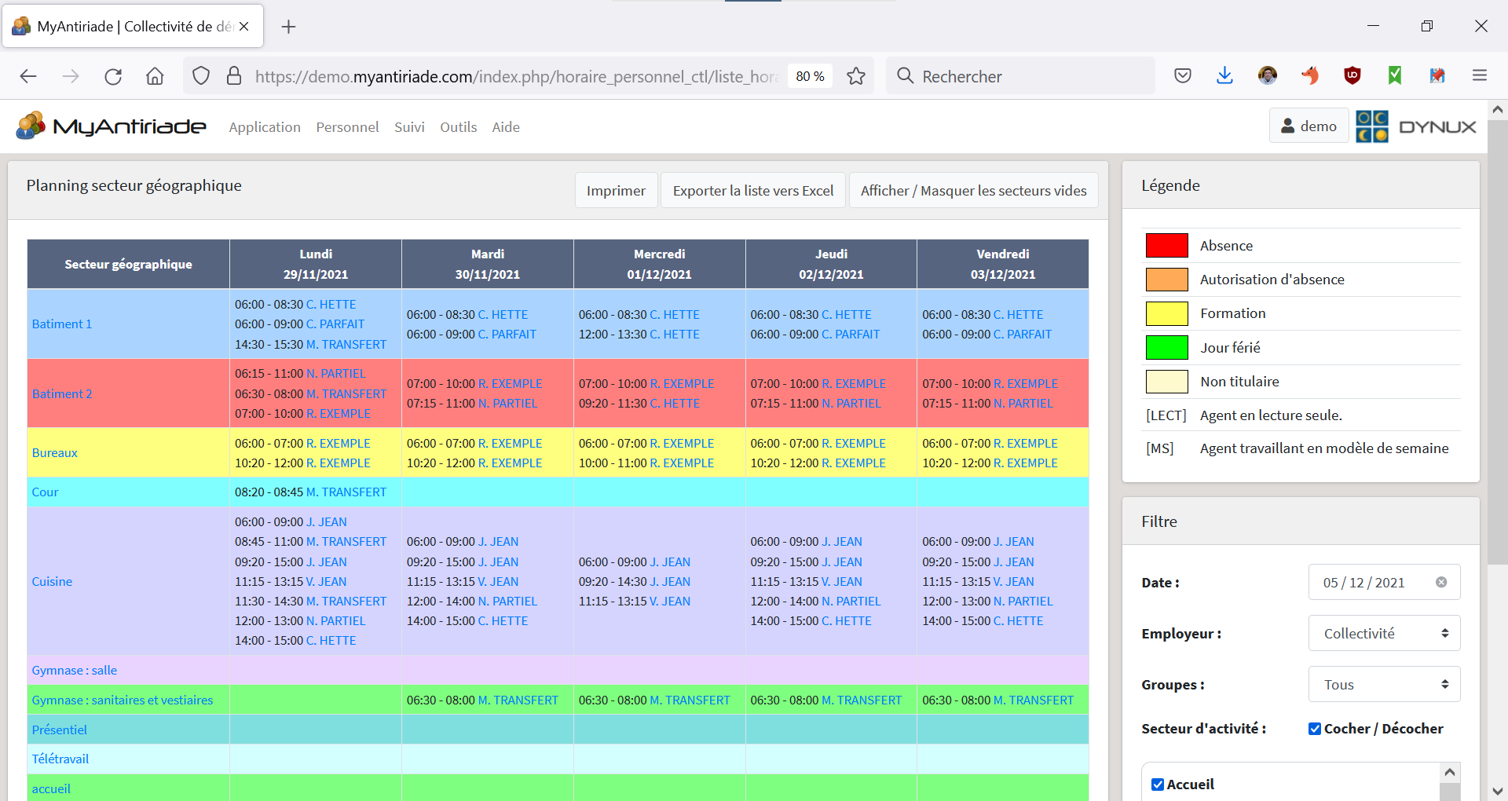Click the MyAntiriade logo
The width and height of the screenshot is (1508, 801).
(x=111, y=126)
